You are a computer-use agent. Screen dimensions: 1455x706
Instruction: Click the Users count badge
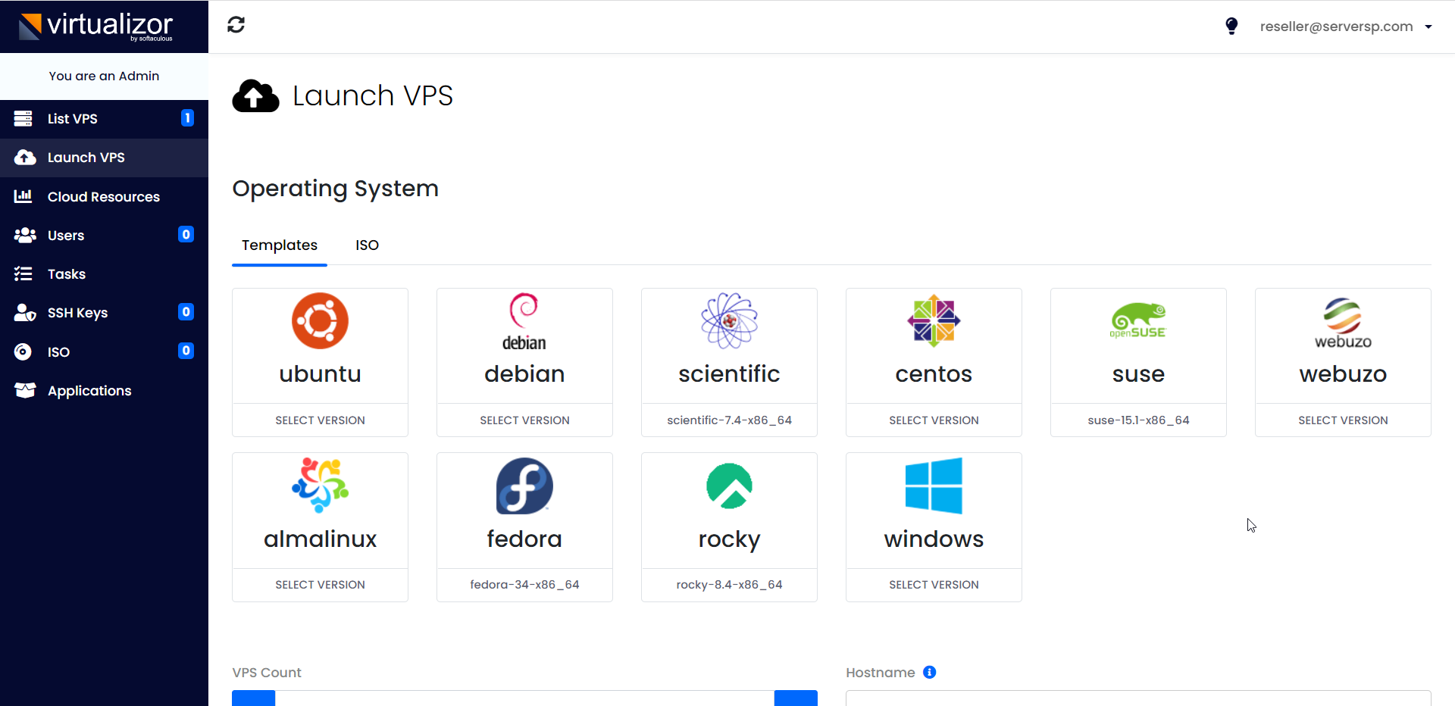click(x=186, y=235)
